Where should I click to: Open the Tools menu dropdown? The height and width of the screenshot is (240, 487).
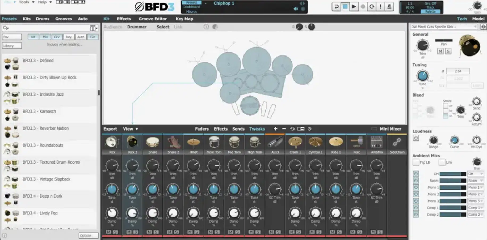pyautogui.click(x=27, y=2)
